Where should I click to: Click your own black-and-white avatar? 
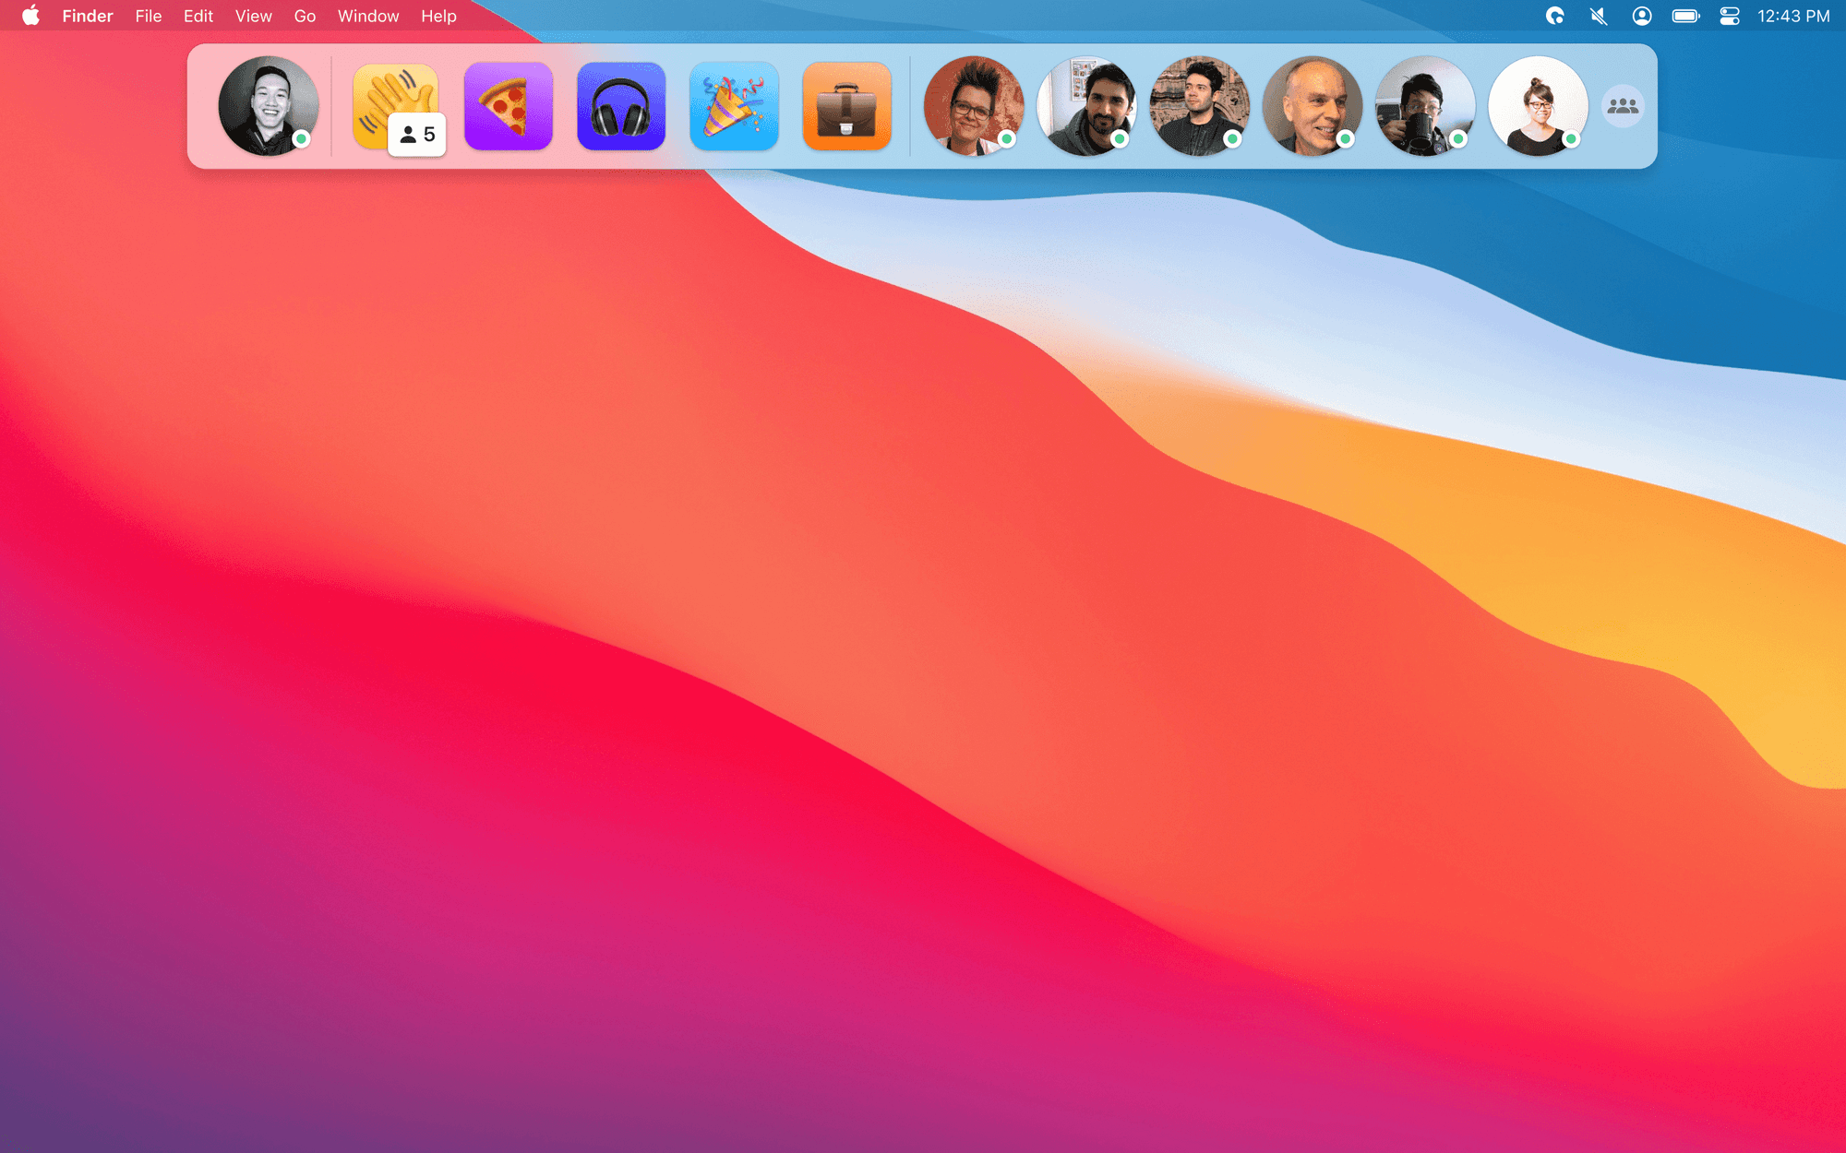(268, 106)
